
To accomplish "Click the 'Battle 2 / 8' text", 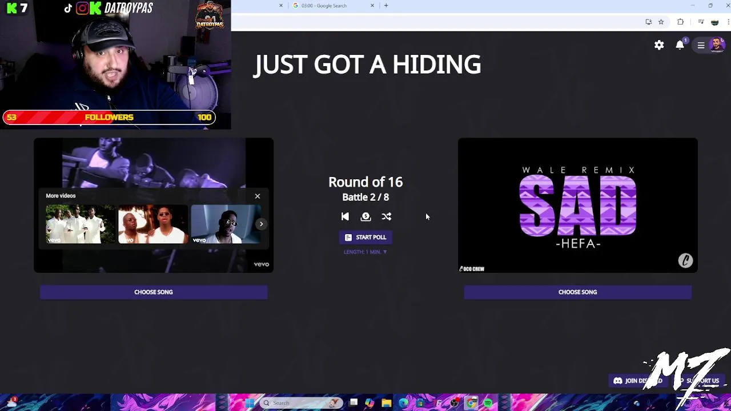I will [x=365, y=197].
